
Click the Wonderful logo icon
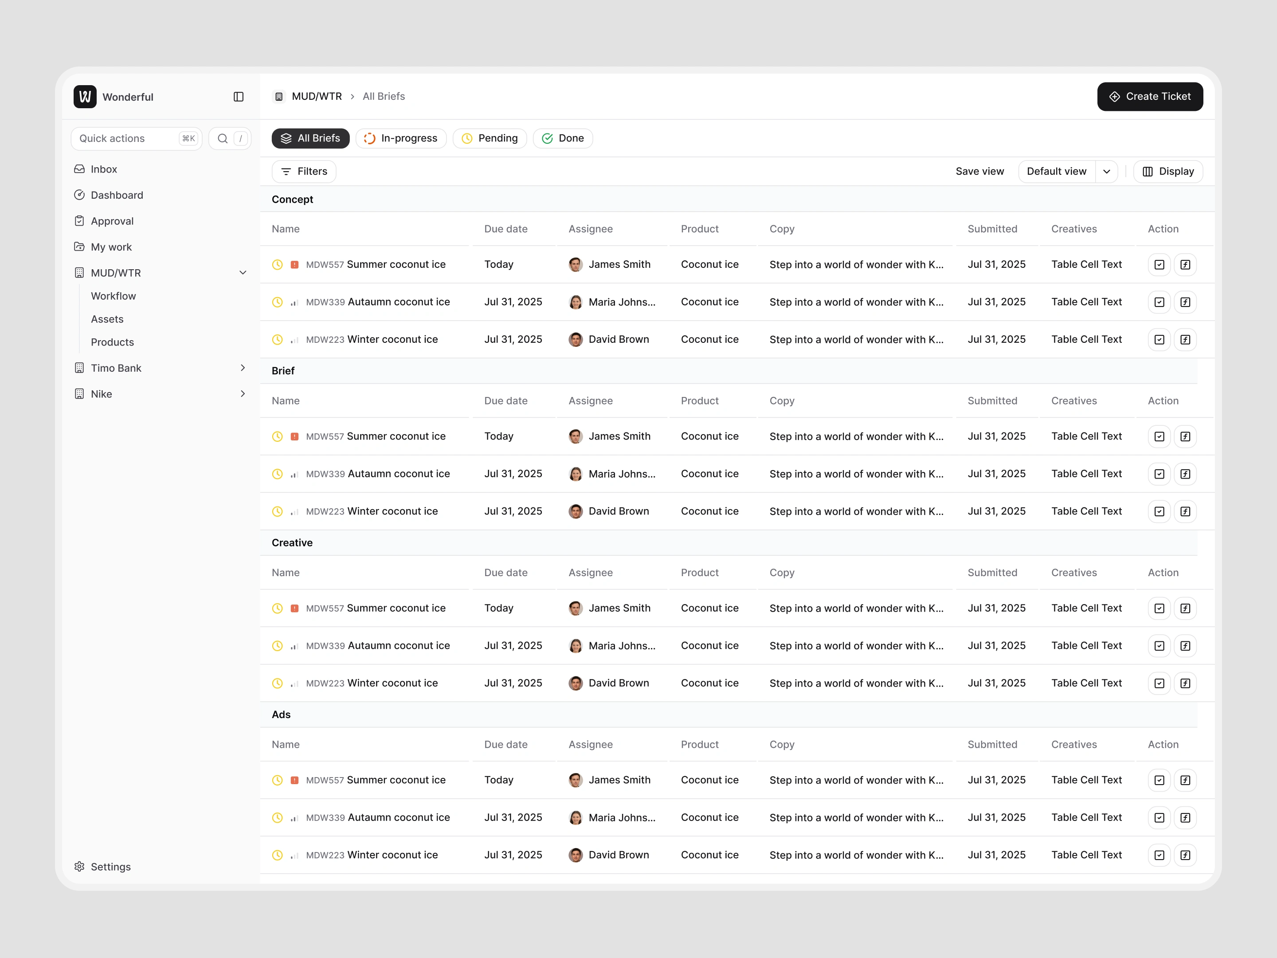click(x=85, y=96)
